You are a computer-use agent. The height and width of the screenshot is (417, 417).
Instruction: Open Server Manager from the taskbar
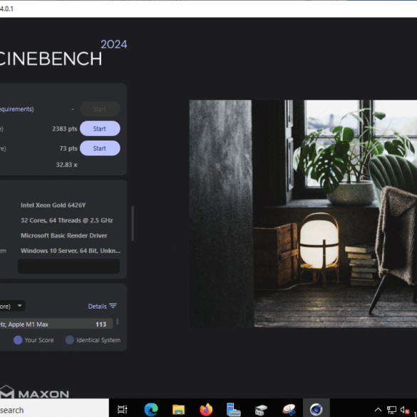234,409
